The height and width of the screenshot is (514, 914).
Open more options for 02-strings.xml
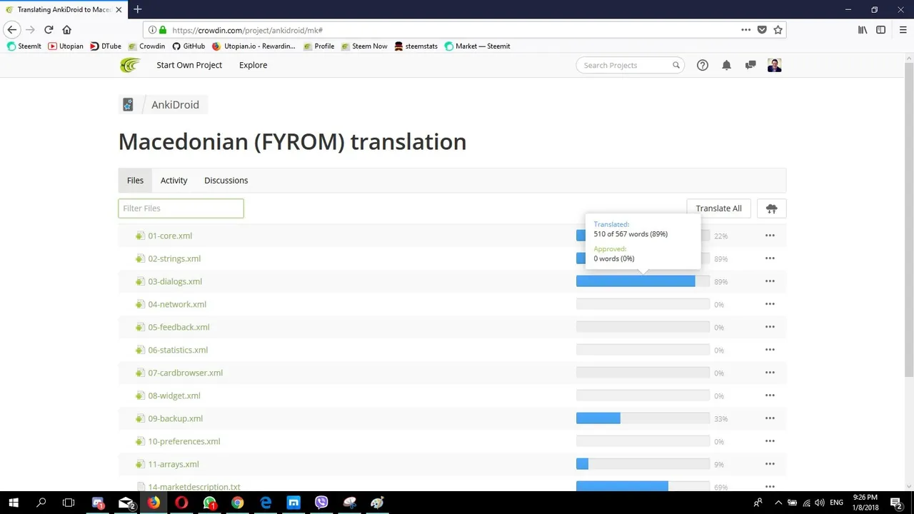click(770, 258)
